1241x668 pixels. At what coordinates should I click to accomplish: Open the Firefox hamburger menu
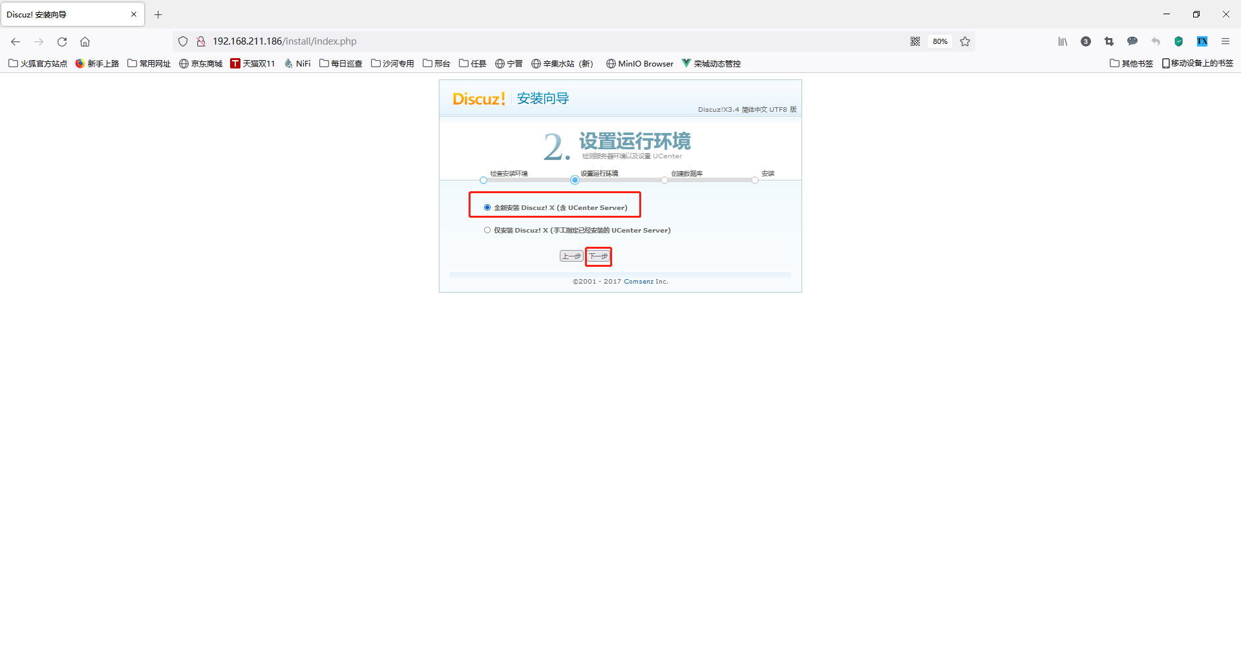tap(1225, 41)
